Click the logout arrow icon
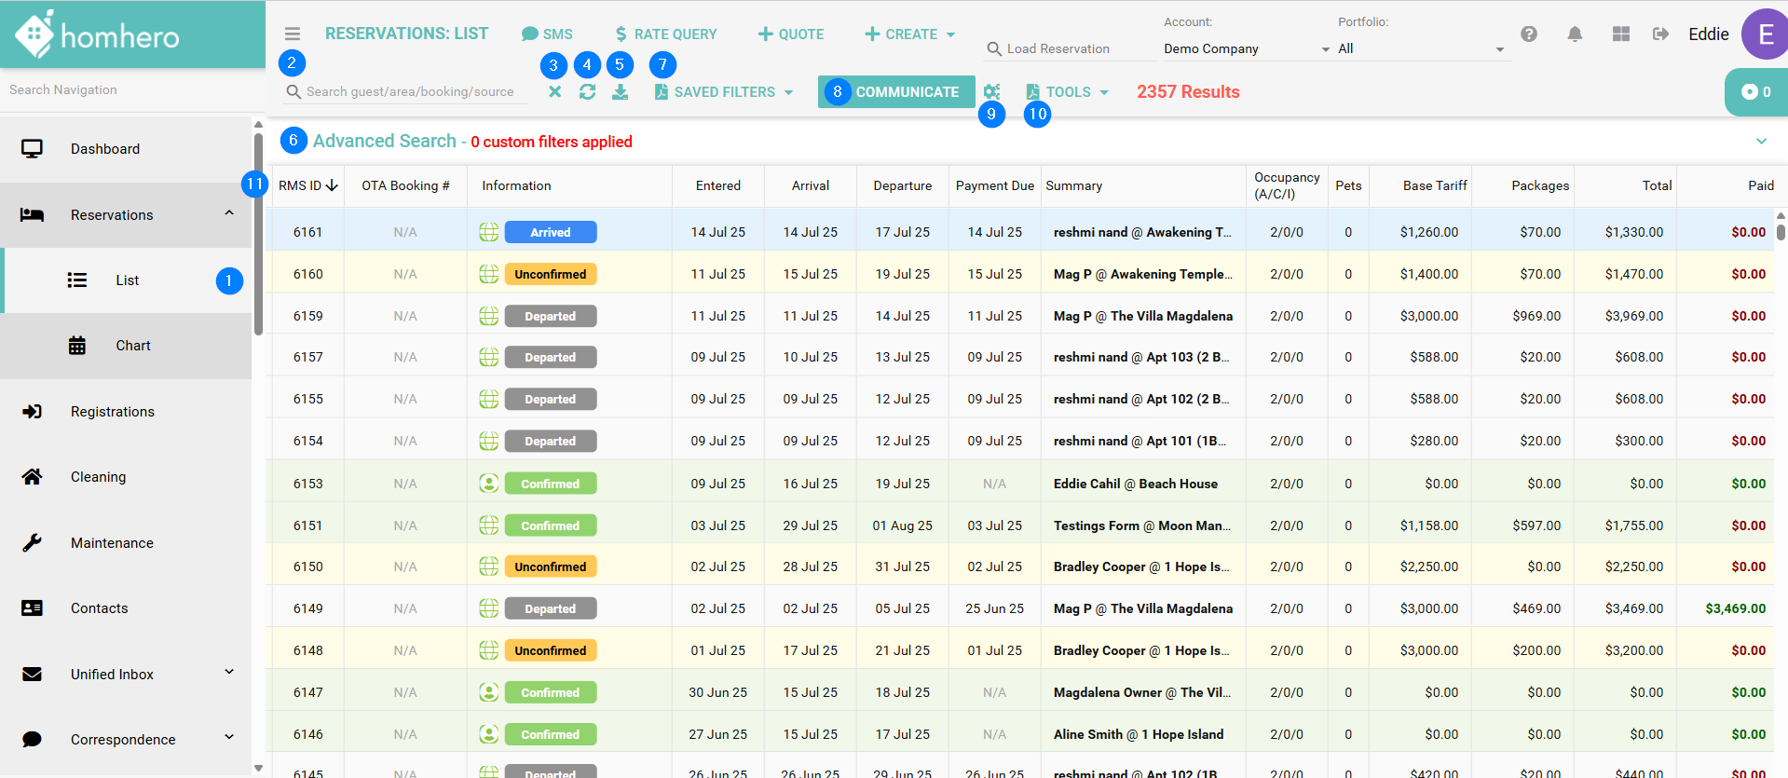Screen dimensions: 1788x778 [x=1660, y=34]
